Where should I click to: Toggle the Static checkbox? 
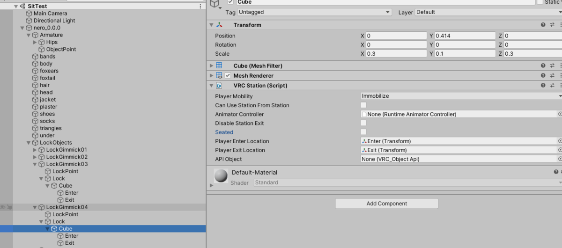pyautogui.click(x=540, y=2)
